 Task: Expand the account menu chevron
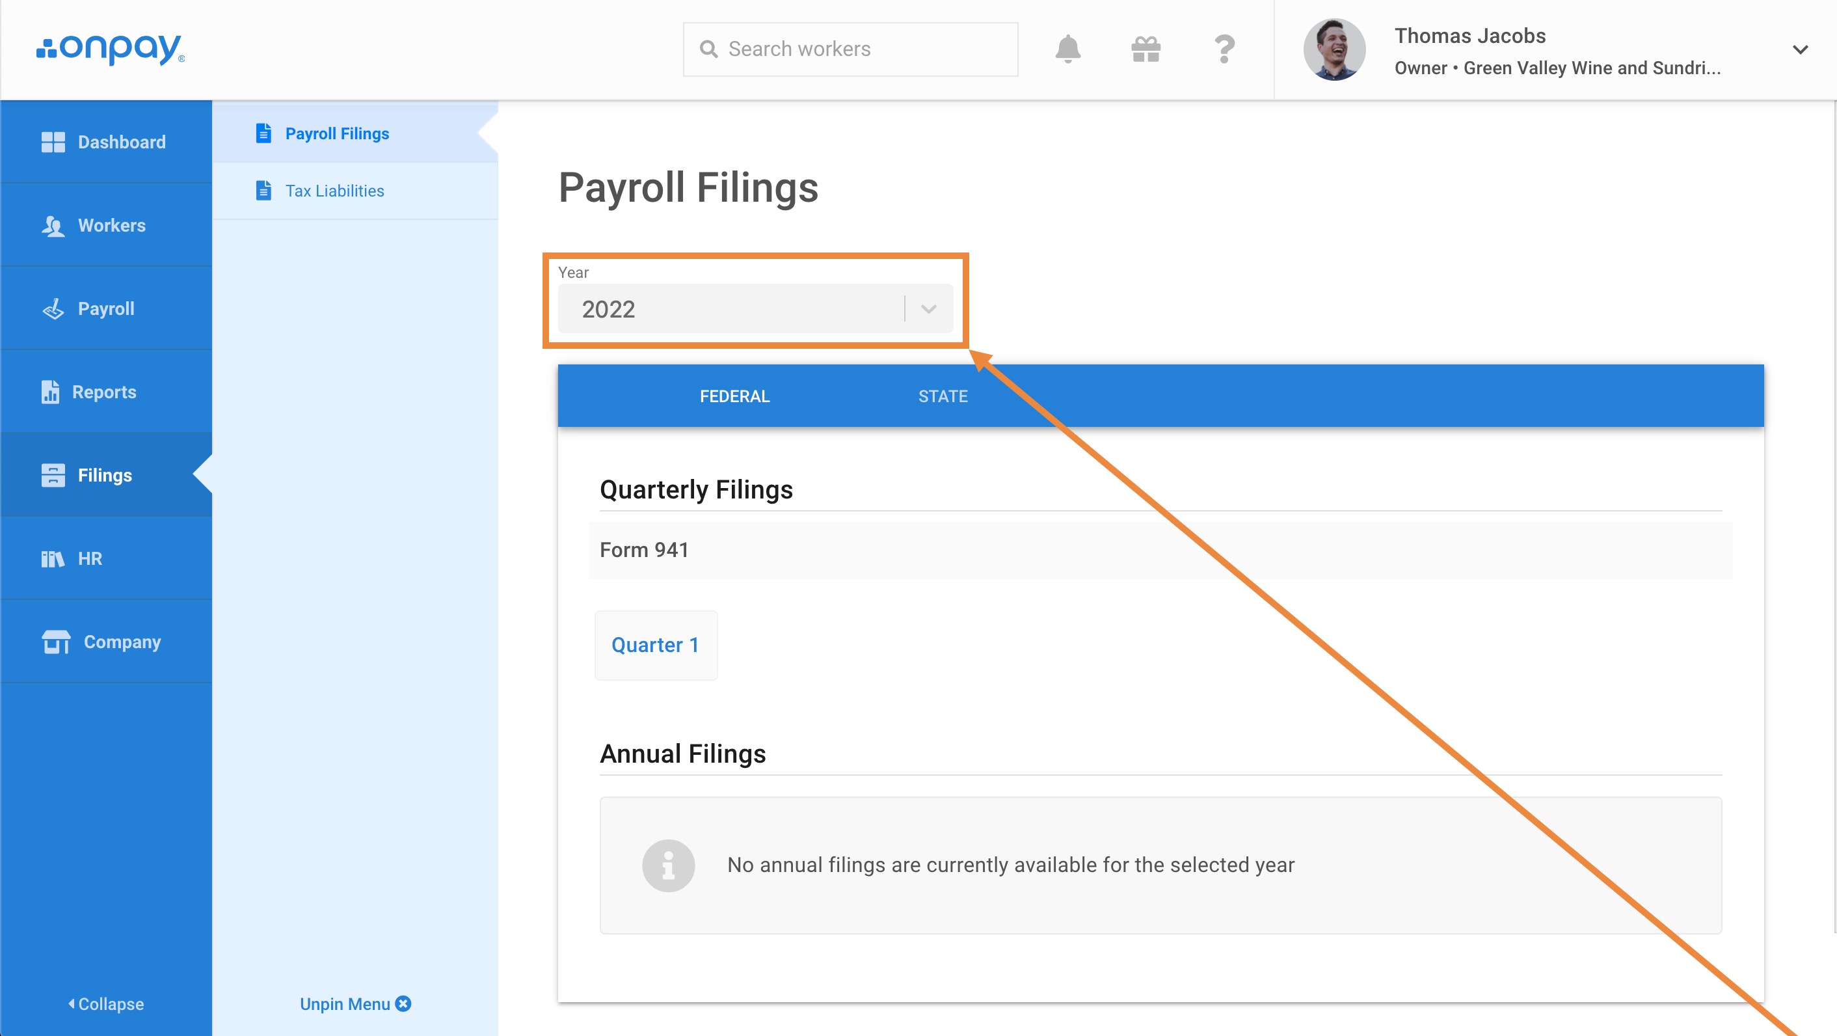click(x=1801, y=50)
